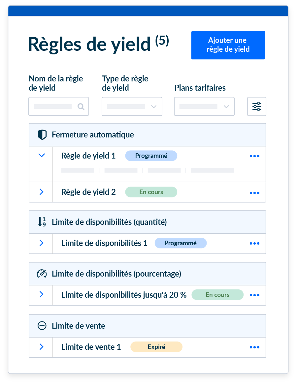Click the minus-circle icon beside Limite de vente

42,326
